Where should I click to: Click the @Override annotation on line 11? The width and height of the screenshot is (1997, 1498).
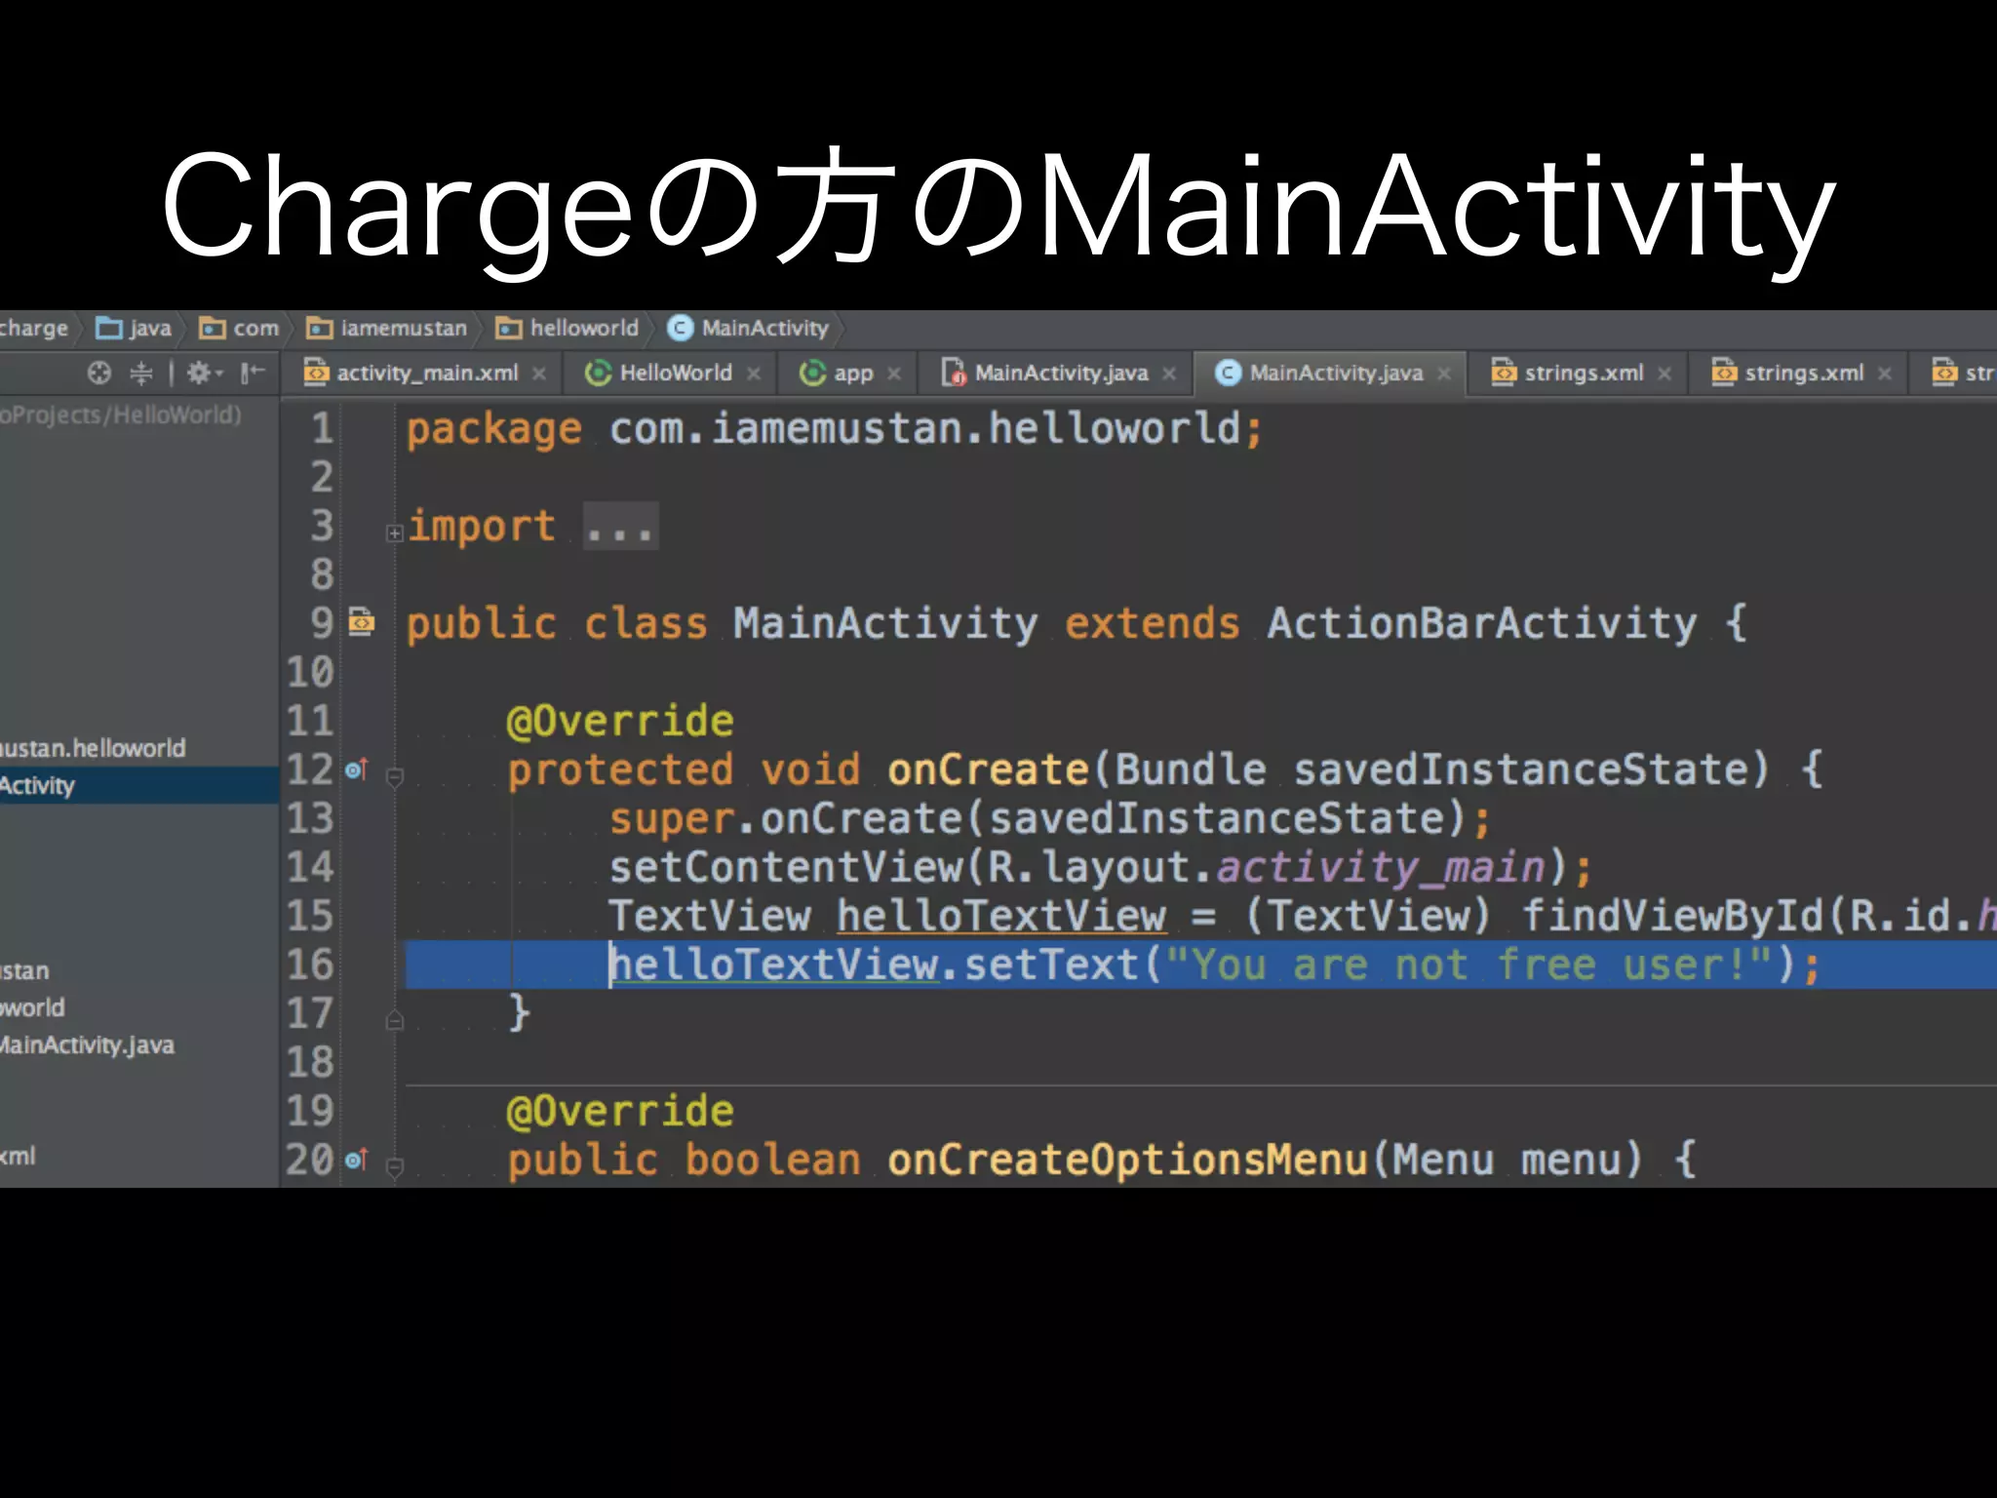point(620,722)
